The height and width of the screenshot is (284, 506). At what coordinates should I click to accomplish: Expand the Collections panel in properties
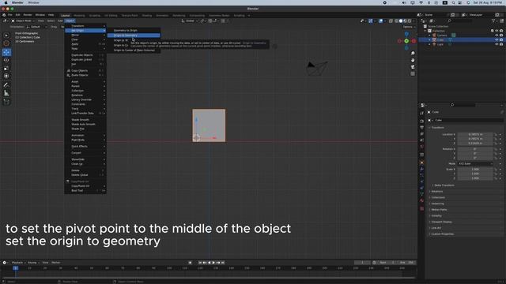click(x=438, y=197)
